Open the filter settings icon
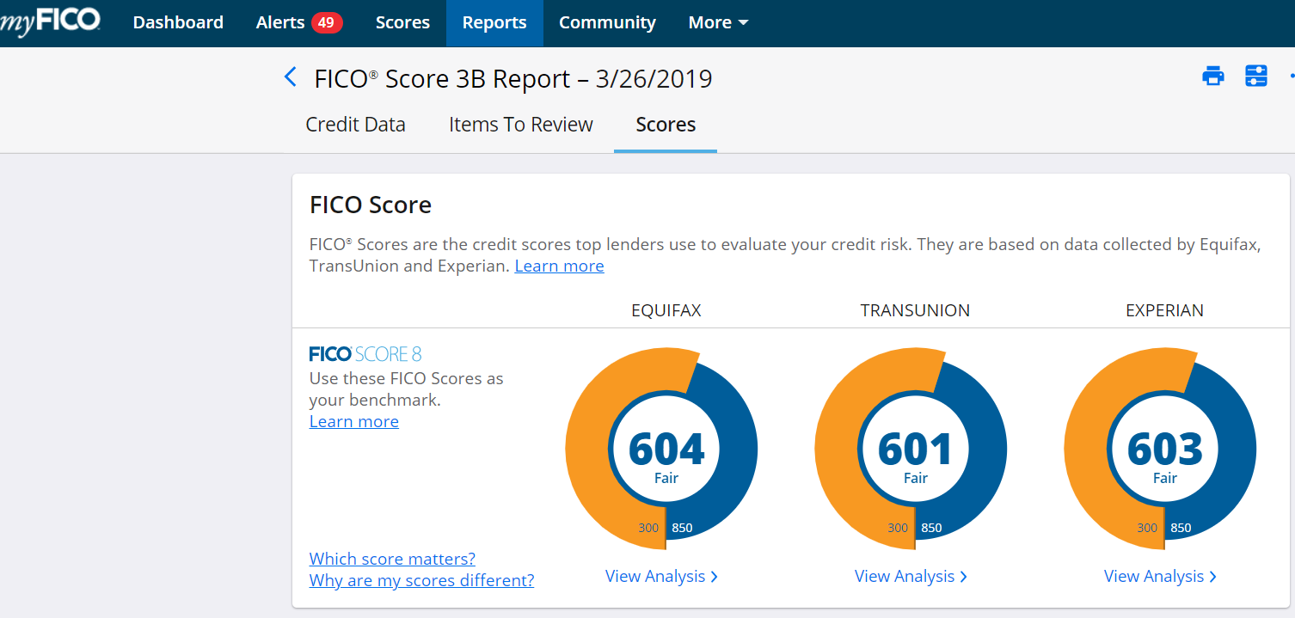 [x=1256, y=76]
